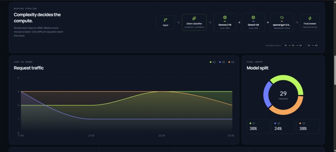
Task: Click the arrow between Input and Qwen classifier
Action: [178, 22]
